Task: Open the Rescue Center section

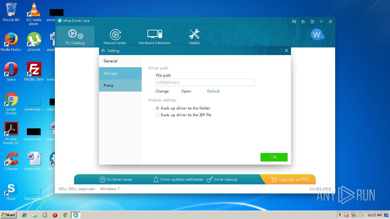Action: click(115, 36)
